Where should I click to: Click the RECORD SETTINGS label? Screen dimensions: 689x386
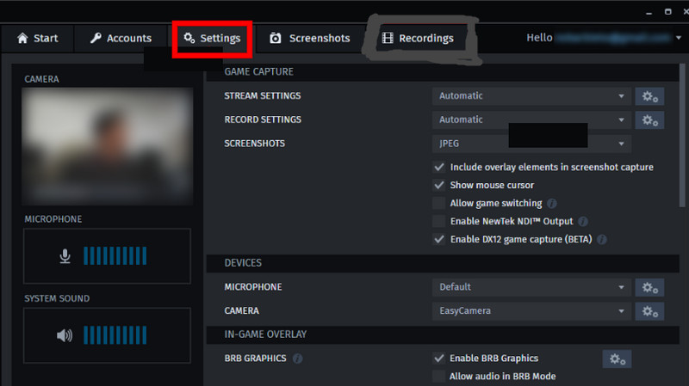point(263,119)
